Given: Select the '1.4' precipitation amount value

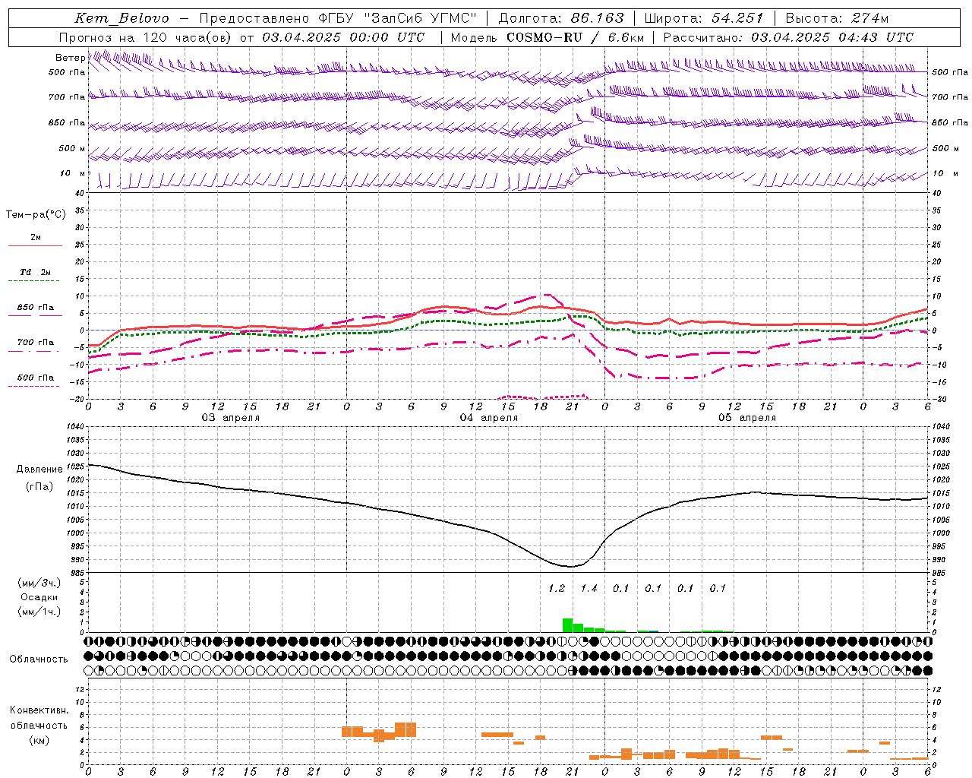Looking at the screenshot, I should point(589,588).
